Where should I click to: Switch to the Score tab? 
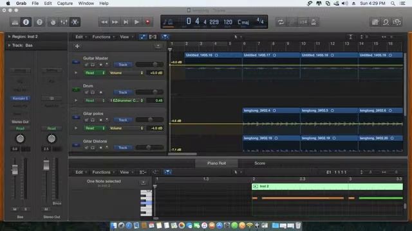259,163
